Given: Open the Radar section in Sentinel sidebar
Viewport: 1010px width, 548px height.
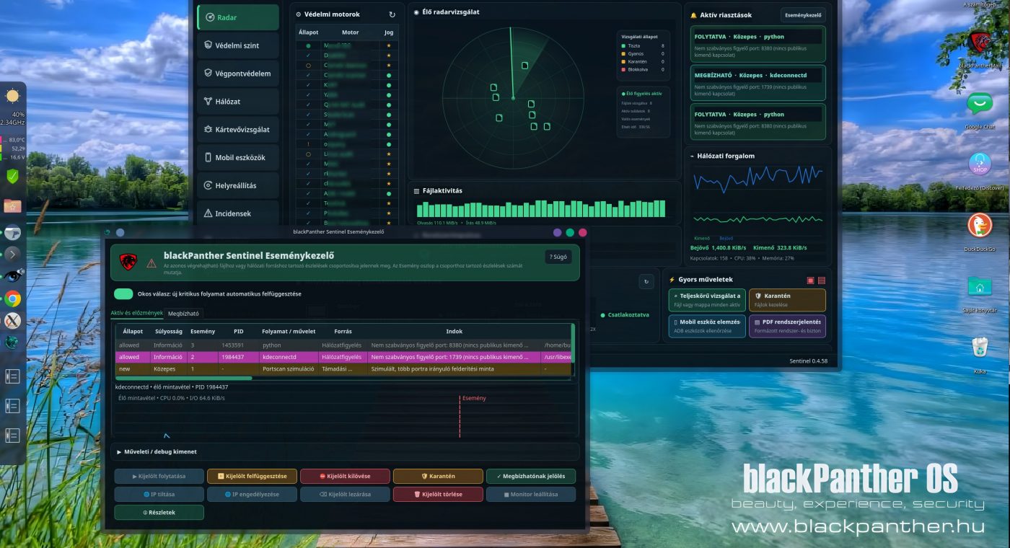Looking at the screenshot, I should click(x=238, y=17).
